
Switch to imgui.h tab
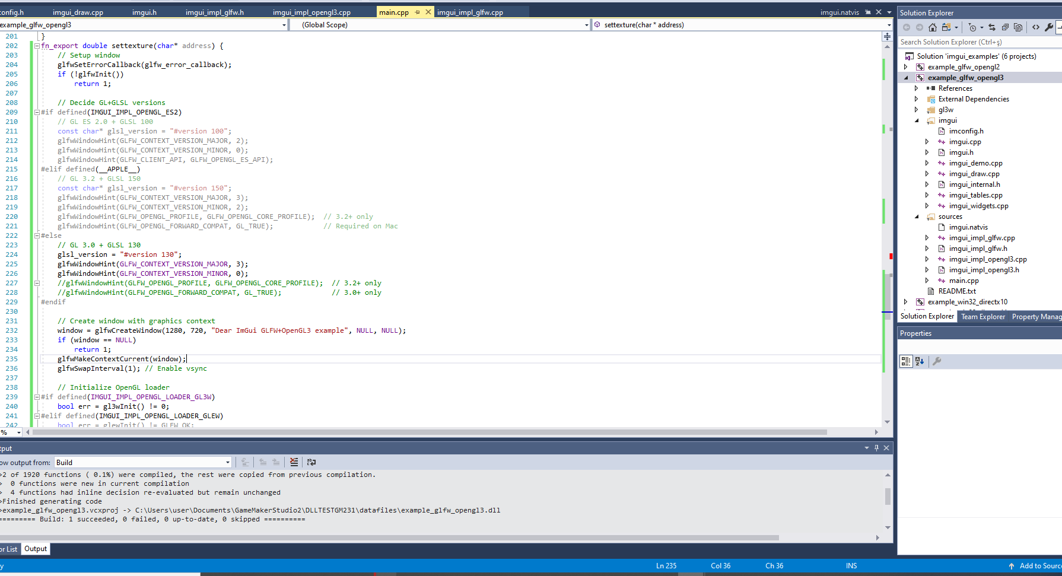click(x=144, y=12)
